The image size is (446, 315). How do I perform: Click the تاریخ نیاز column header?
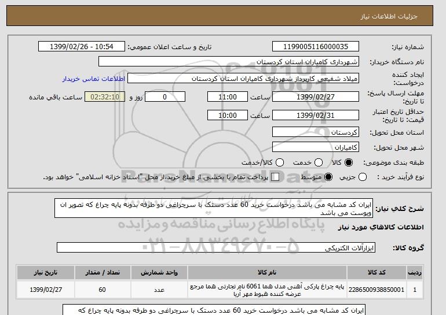point(46,272)
